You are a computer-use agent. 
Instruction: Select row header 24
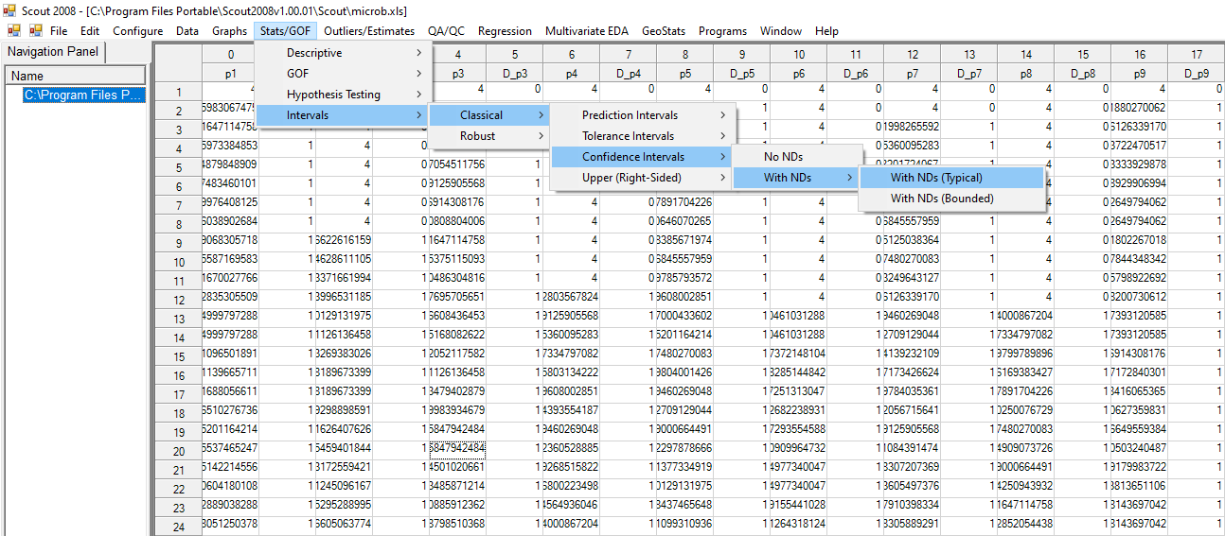point(178,527)
